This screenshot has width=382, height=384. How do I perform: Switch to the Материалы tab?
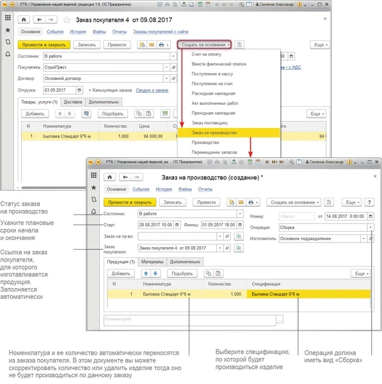pos(152,262)
